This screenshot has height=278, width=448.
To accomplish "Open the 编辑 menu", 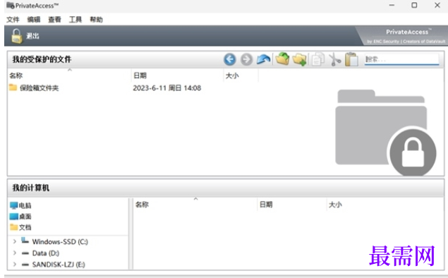I will (x=34, y=20).
